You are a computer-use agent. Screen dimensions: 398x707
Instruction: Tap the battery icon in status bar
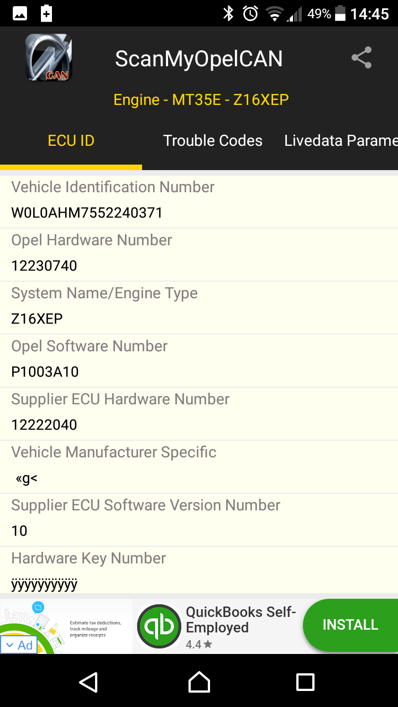coord(341,13)
